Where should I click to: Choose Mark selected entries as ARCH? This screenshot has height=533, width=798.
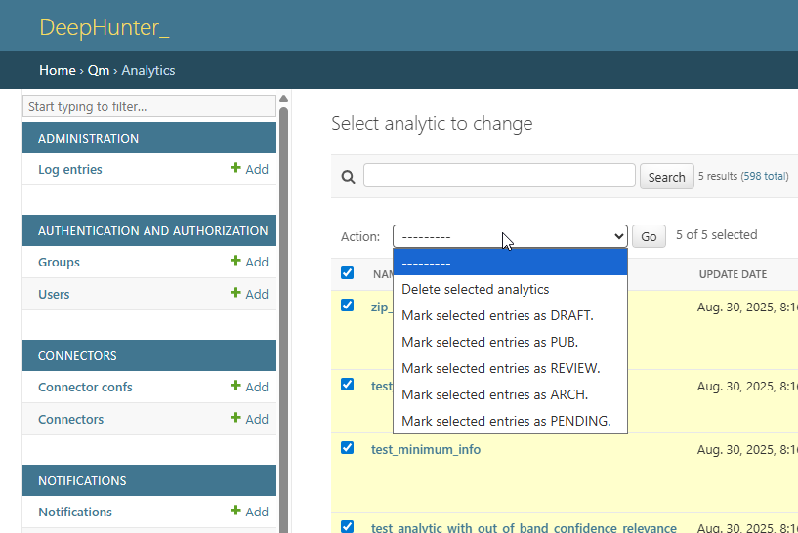pos(510,394)
